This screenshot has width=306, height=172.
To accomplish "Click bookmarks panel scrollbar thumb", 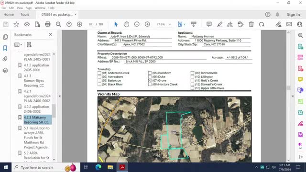I will tap(54, 110).
